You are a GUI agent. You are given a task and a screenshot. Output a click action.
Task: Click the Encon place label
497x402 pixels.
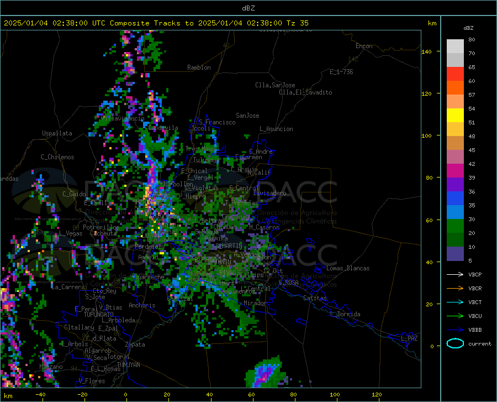click(364, 46)
